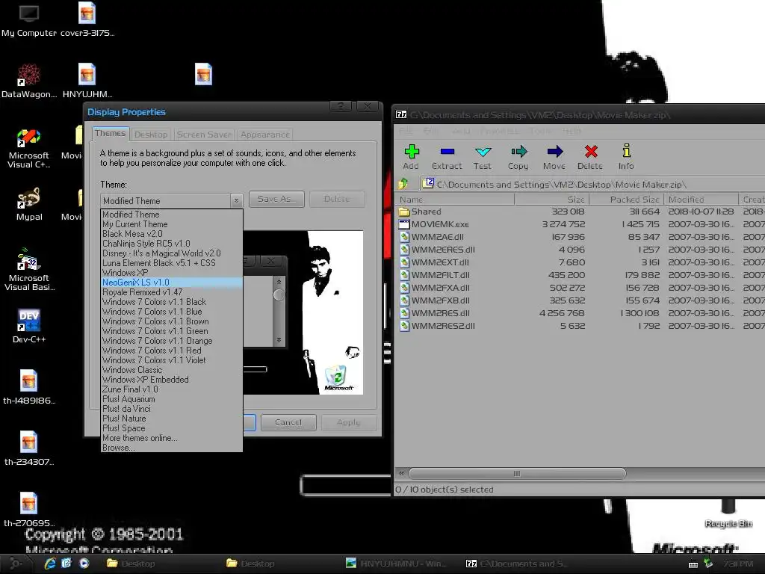
Task: Run the Test tool in 7-Zip
Action: coord(483,152)
